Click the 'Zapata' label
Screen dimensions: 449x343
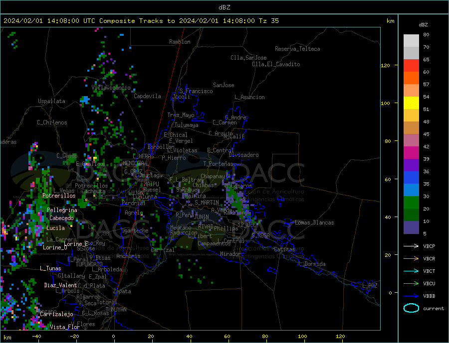click(x=122, y=291)
